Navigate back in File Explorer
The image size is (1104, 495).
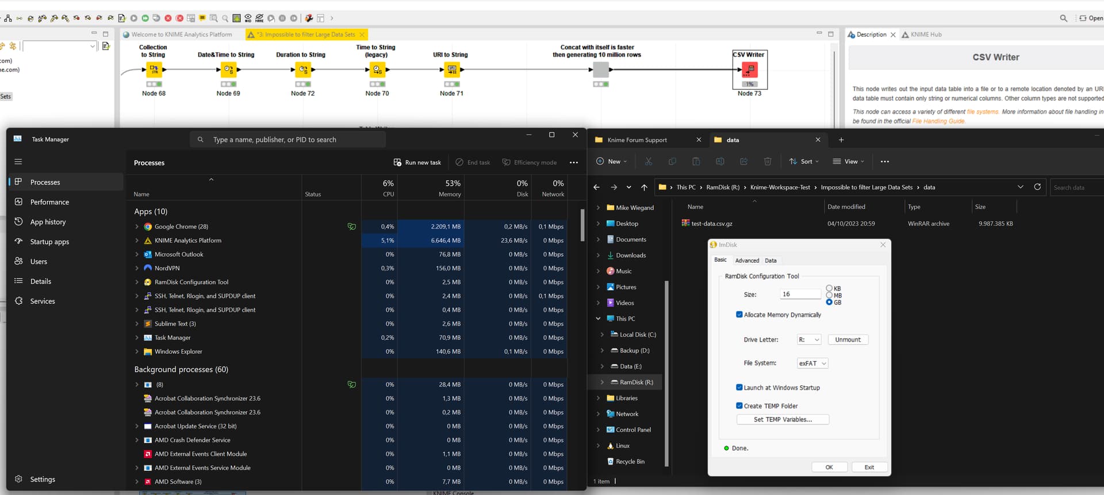click(x=596, y=187)
